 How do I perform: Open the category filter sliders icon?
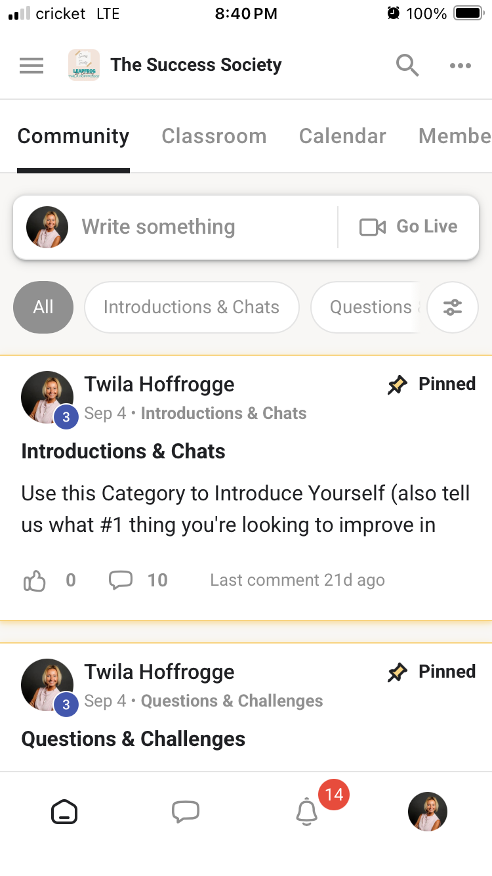click(453, 307)
